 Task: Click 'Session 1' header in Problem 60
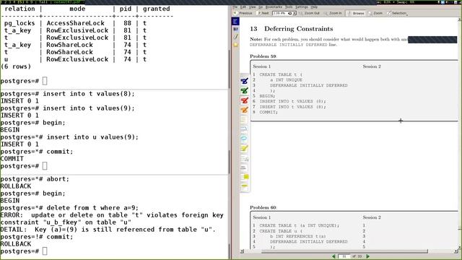tap(261, 217)
